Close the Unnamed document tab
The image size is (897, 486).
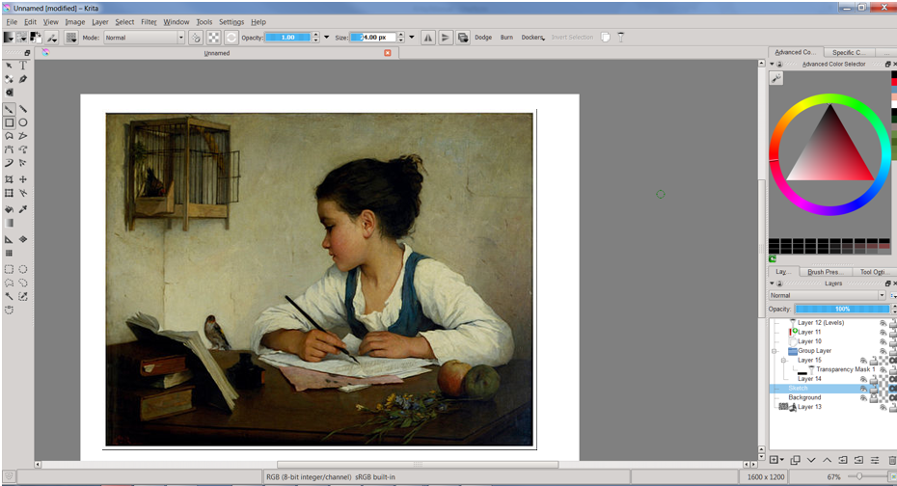[x=388, y=53]
